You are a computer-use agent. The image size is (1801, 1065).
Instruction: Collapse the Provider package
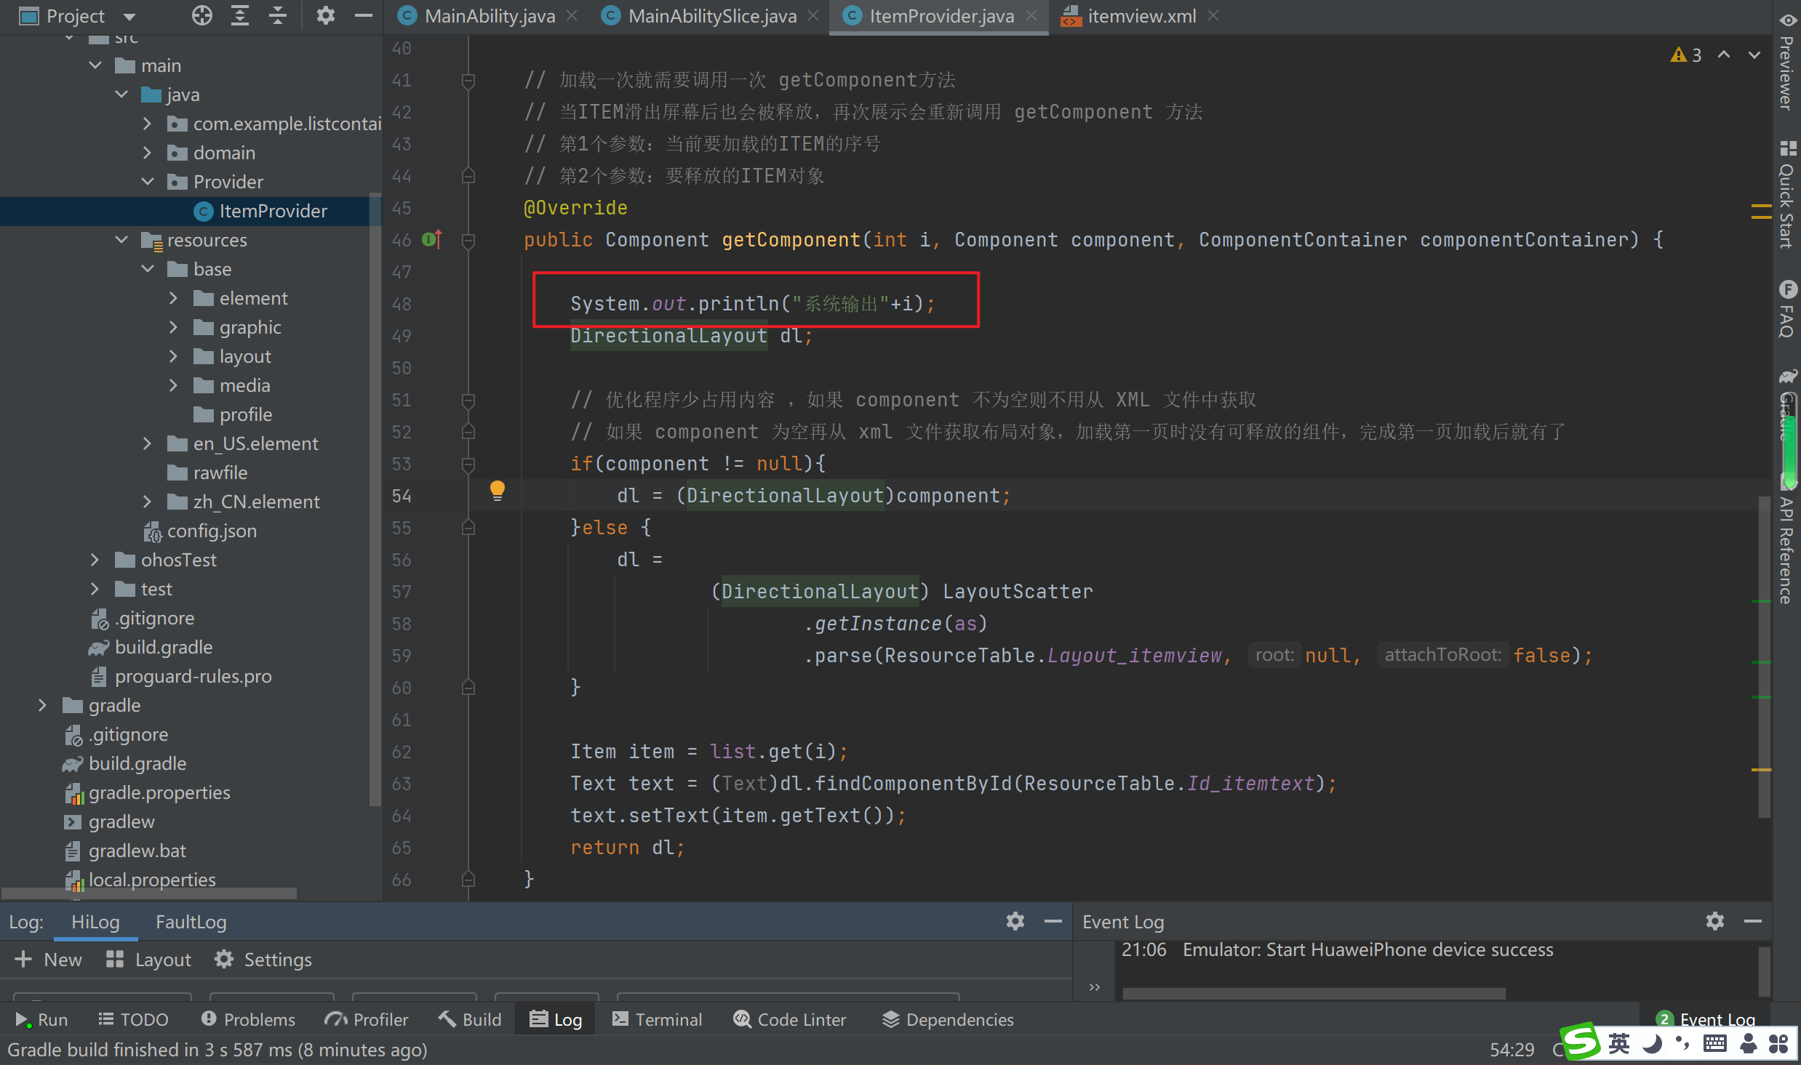tap(148, 181)
